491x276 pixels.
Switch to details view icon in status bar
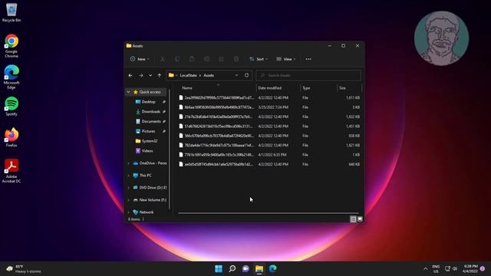tap(353, 219)
